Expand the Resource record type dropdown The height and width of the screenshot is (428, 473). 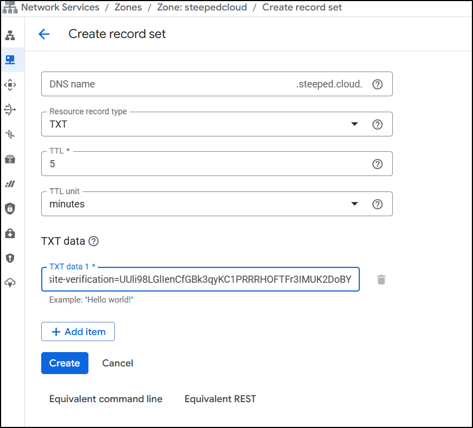(x=354, y=124)
